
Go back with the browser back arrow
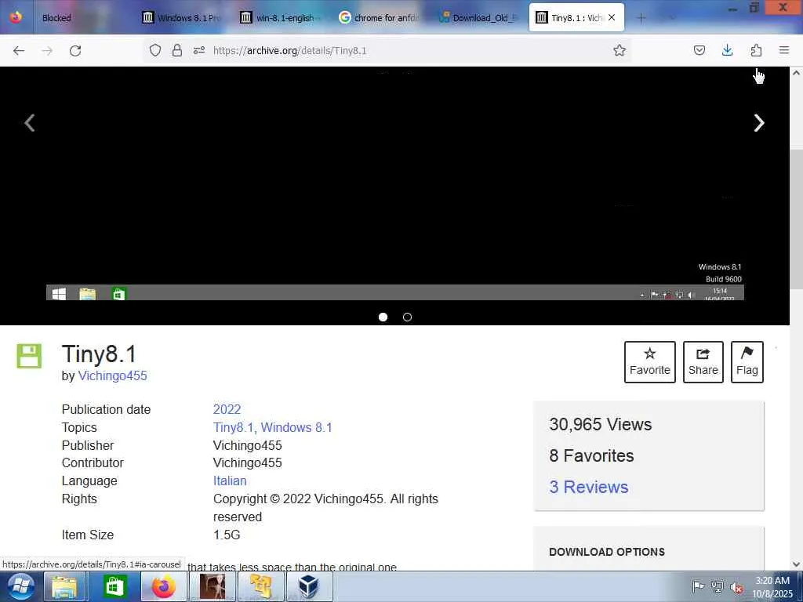pos(19,51)
